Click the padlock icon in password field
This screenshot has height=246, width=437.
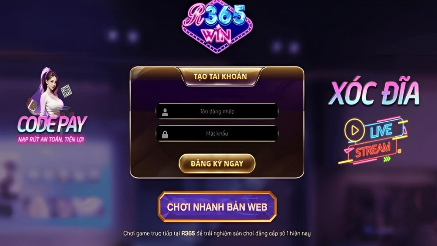[165, 134]
